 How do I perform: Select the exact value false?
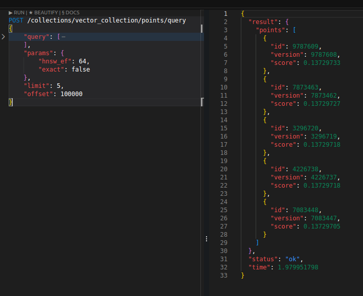point(81,70)
